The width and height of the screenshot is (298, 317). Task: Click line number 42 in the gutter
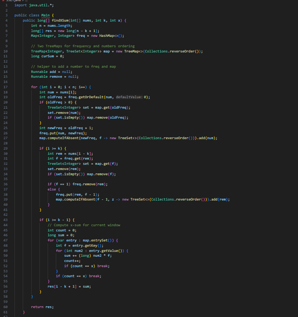(x=6, y=215)
